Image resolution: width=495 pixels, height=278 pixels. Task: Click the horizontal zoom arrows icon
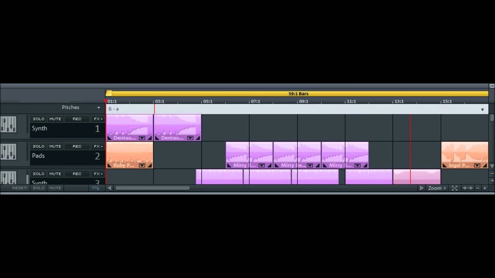[468, 188]
